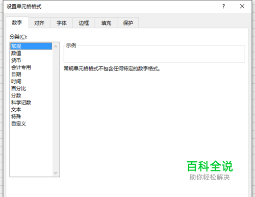255x197 pixels.
Task: Click the help question mark button
Action: [223, 7]
